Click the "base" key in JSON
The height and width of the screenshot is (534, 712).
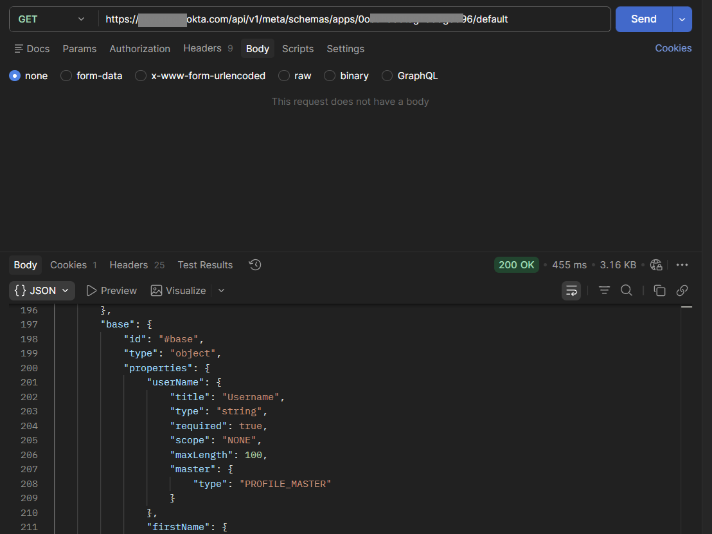118,324
